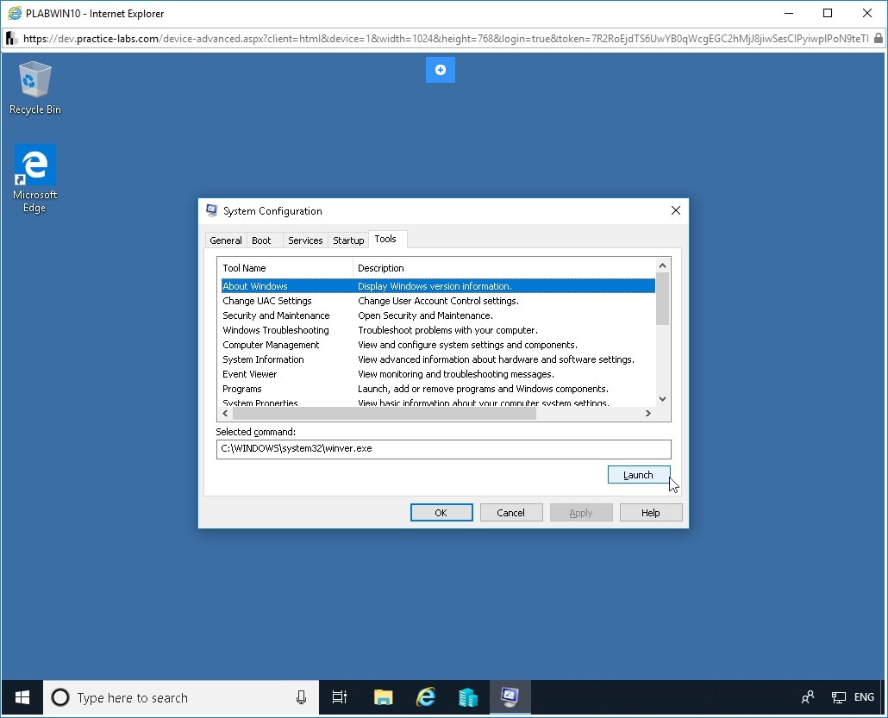Click the Help button

click(x=651, y=513)
